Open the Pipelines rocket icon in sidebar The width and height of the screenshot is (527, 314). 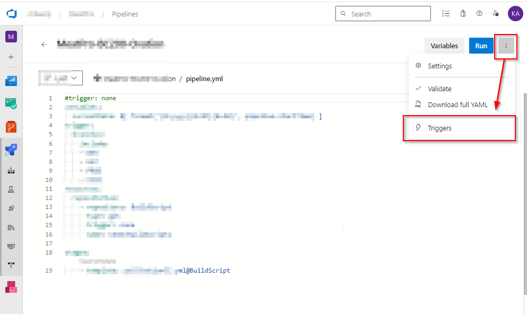click(x=11, y=150)
